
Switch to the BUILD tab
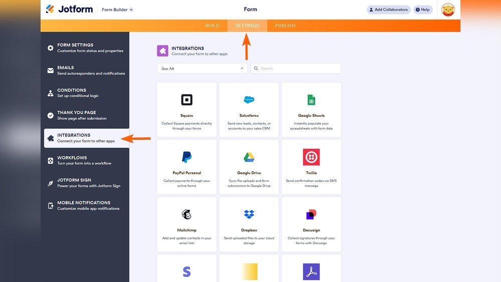[x=212, y=26]
